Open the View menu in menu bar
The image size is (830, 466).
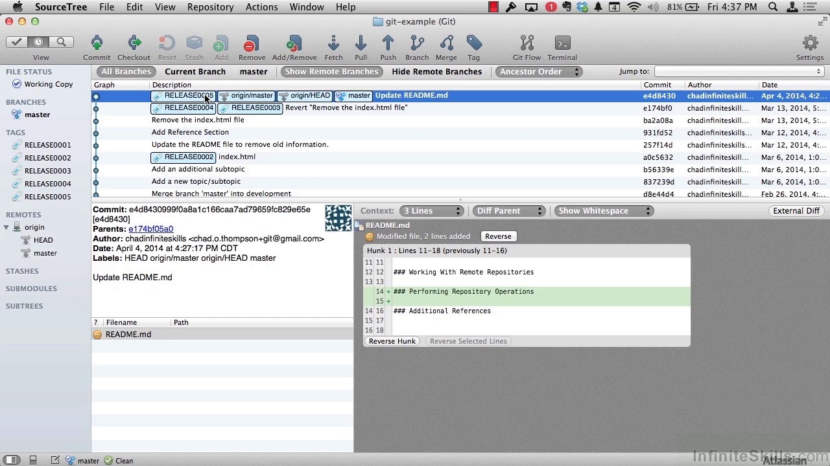coord(165,7)
